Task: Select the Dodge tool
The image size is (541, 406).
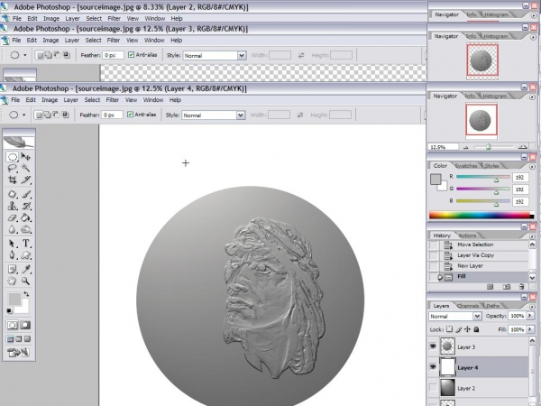Action: (x=25, y=229)
